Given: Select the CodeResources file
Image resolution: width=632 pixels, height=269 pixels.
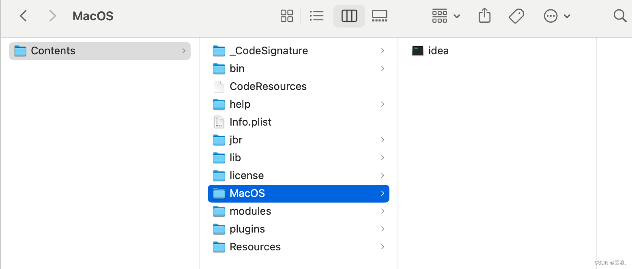Looking at the screenshot, I should coord(299,86).
